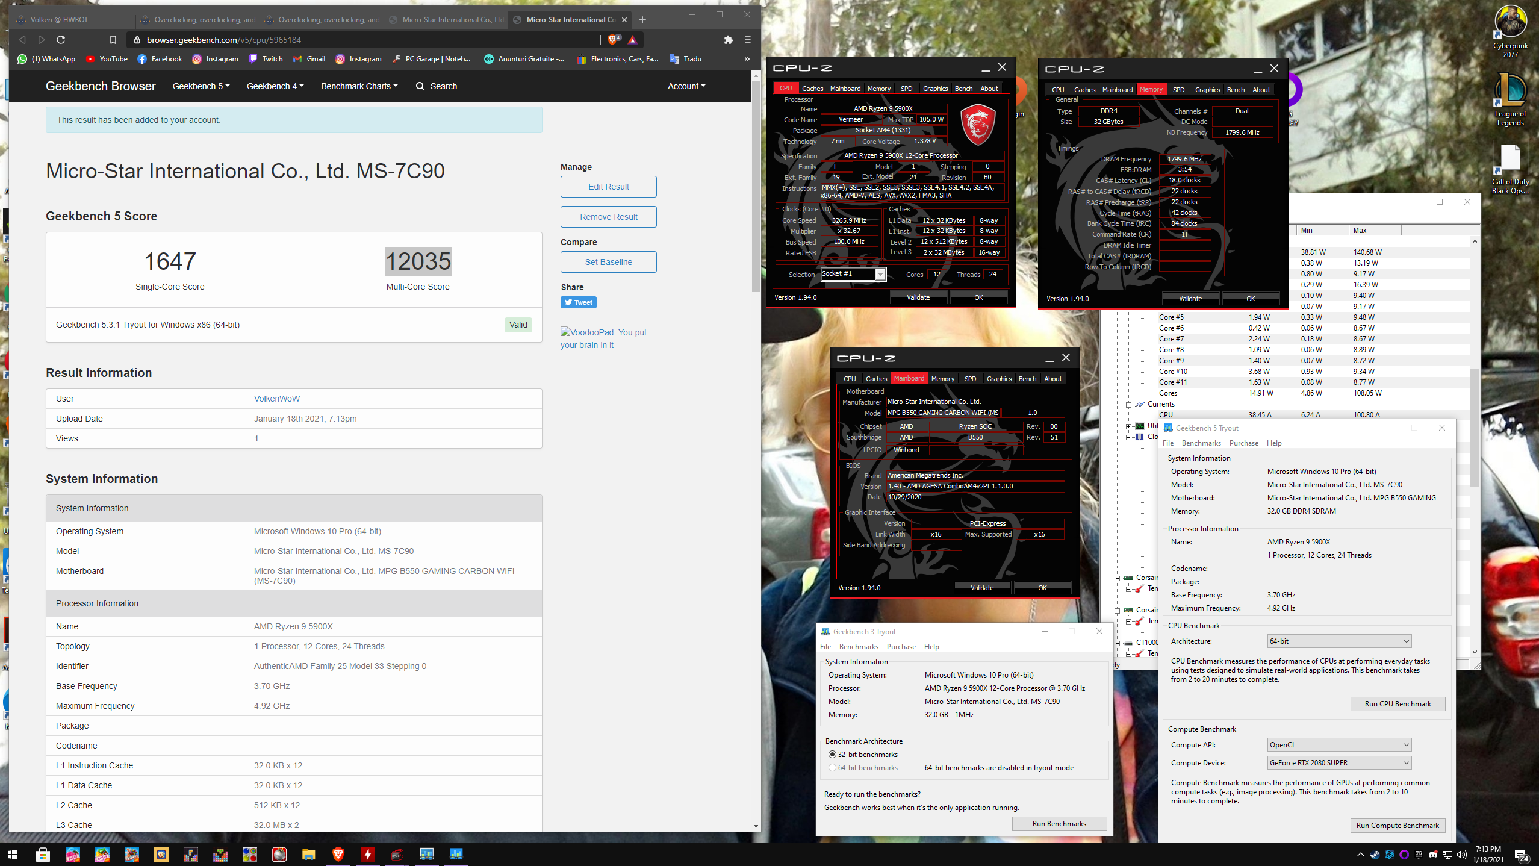Viewport: 1539px width, 866px height.
Task: Expand the Utilization tree node in the sensor monitor
Action: point(1129,426)
